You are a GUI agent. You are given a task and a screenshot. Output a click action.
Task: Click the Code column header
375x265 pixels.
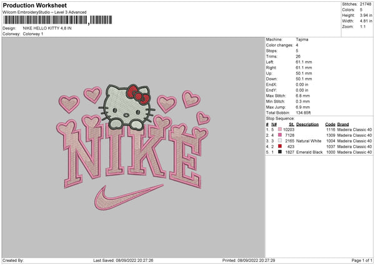[x=330, y=124]
